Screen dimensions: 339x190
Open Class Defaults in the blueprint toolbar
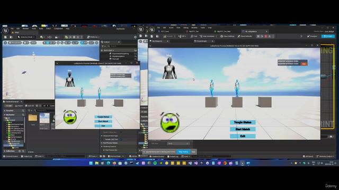point(245,36)
